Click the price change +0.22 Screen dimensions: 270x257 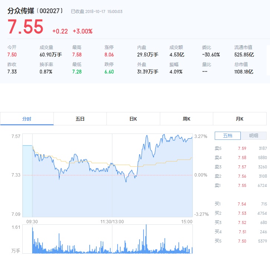[x=60, y=31]
